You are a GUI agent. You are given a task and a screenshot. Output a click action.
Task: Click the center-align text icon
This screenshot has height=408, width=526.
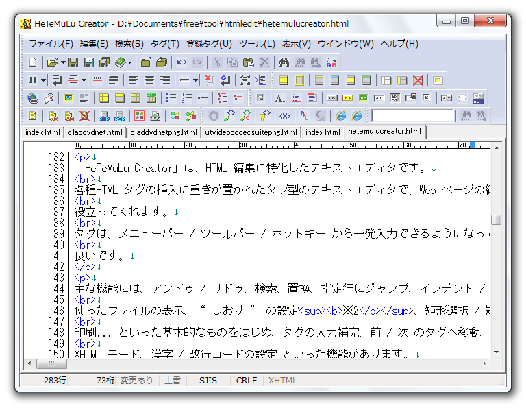[x=149, y=80]
